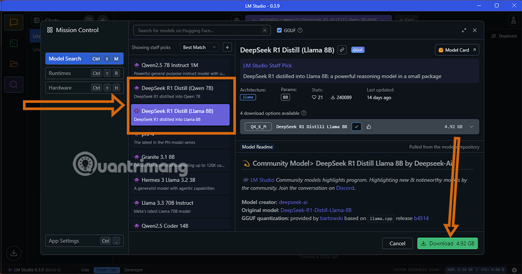Toggle selected checkmark on Q4_K_M option
The image size is (522, 274).
pos(357,126)
